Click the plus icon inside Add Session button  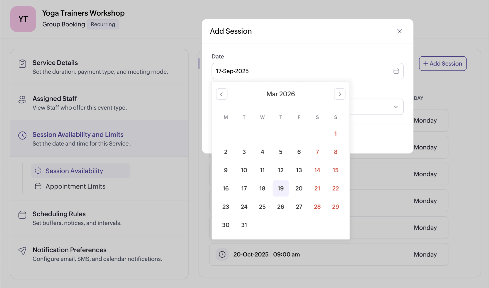(425, 63)
